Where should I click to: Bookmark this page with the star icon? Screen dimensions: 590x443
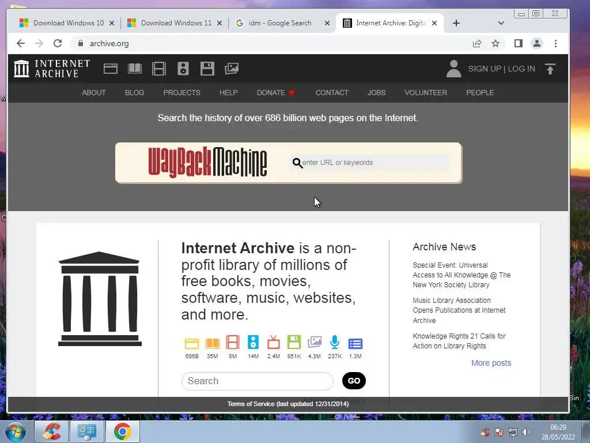[496, 43]
